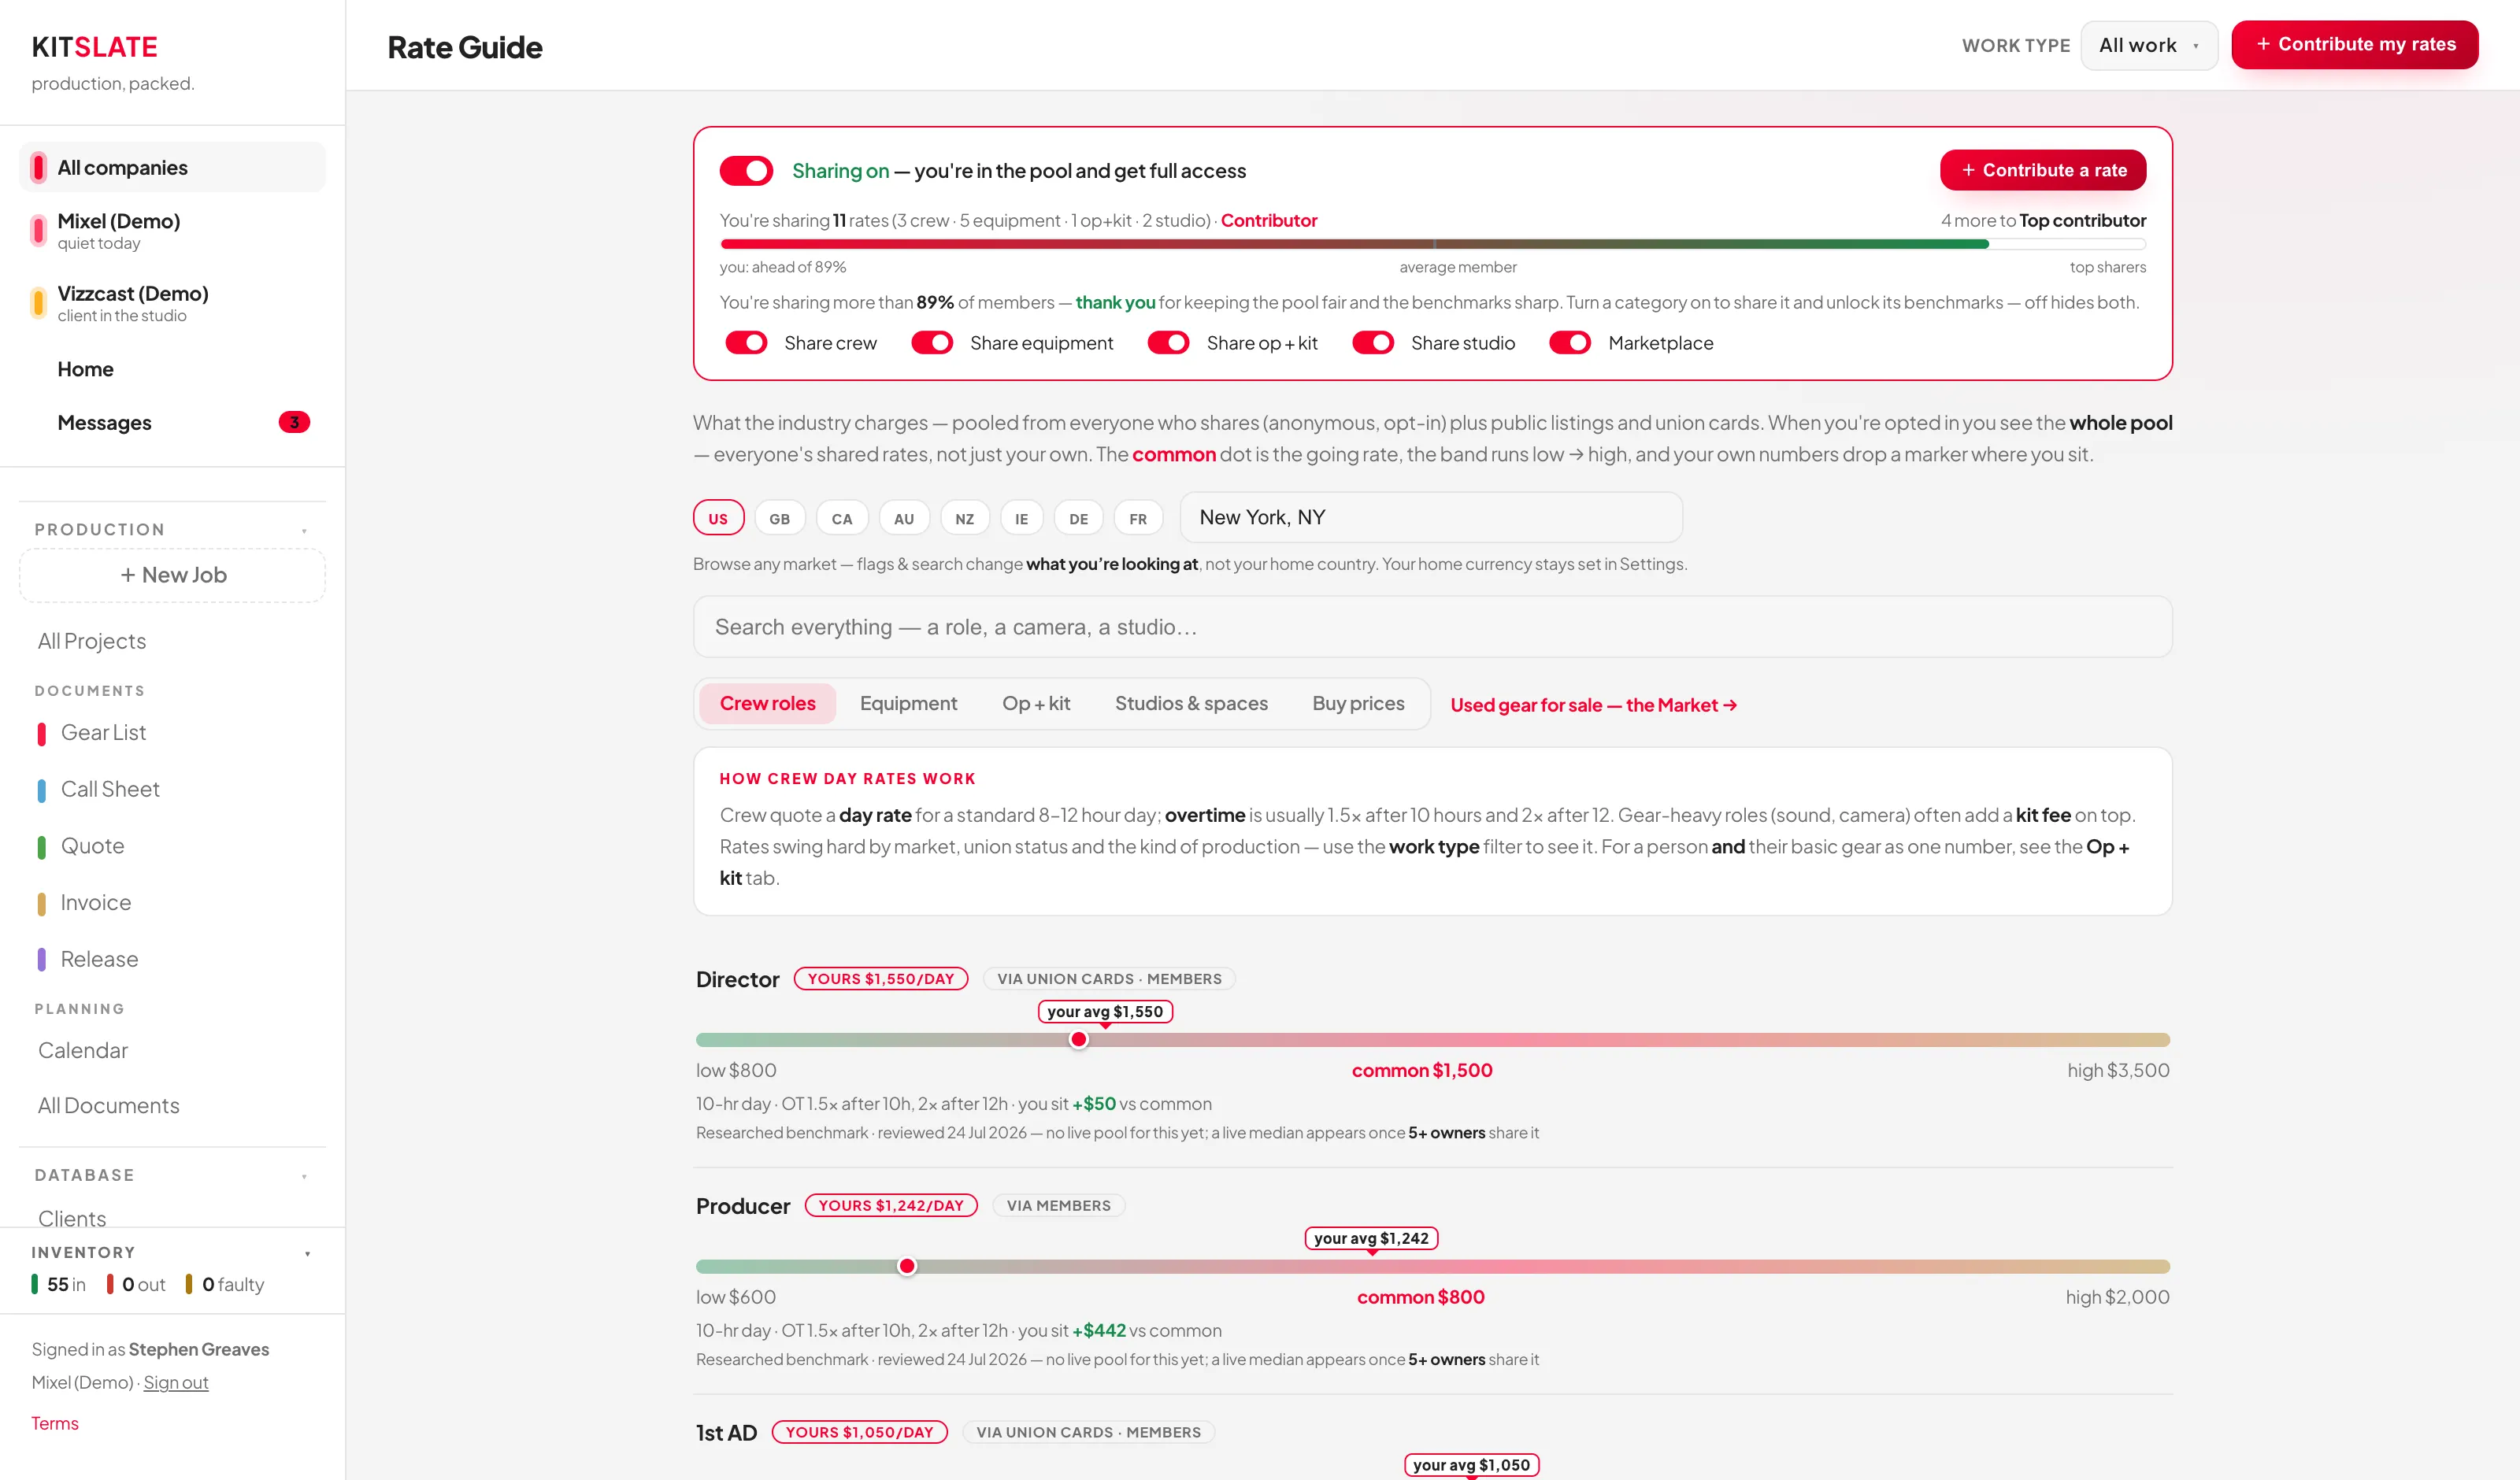Open All Projects in sidebar
This screenshot has width=2520, height=1480.
(x=92, y=642)
